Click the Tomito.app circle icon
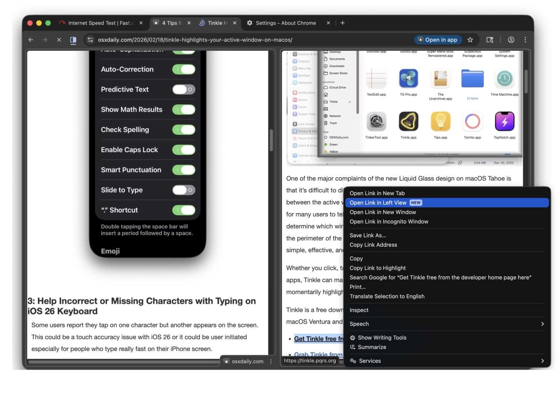 (472, 121)
